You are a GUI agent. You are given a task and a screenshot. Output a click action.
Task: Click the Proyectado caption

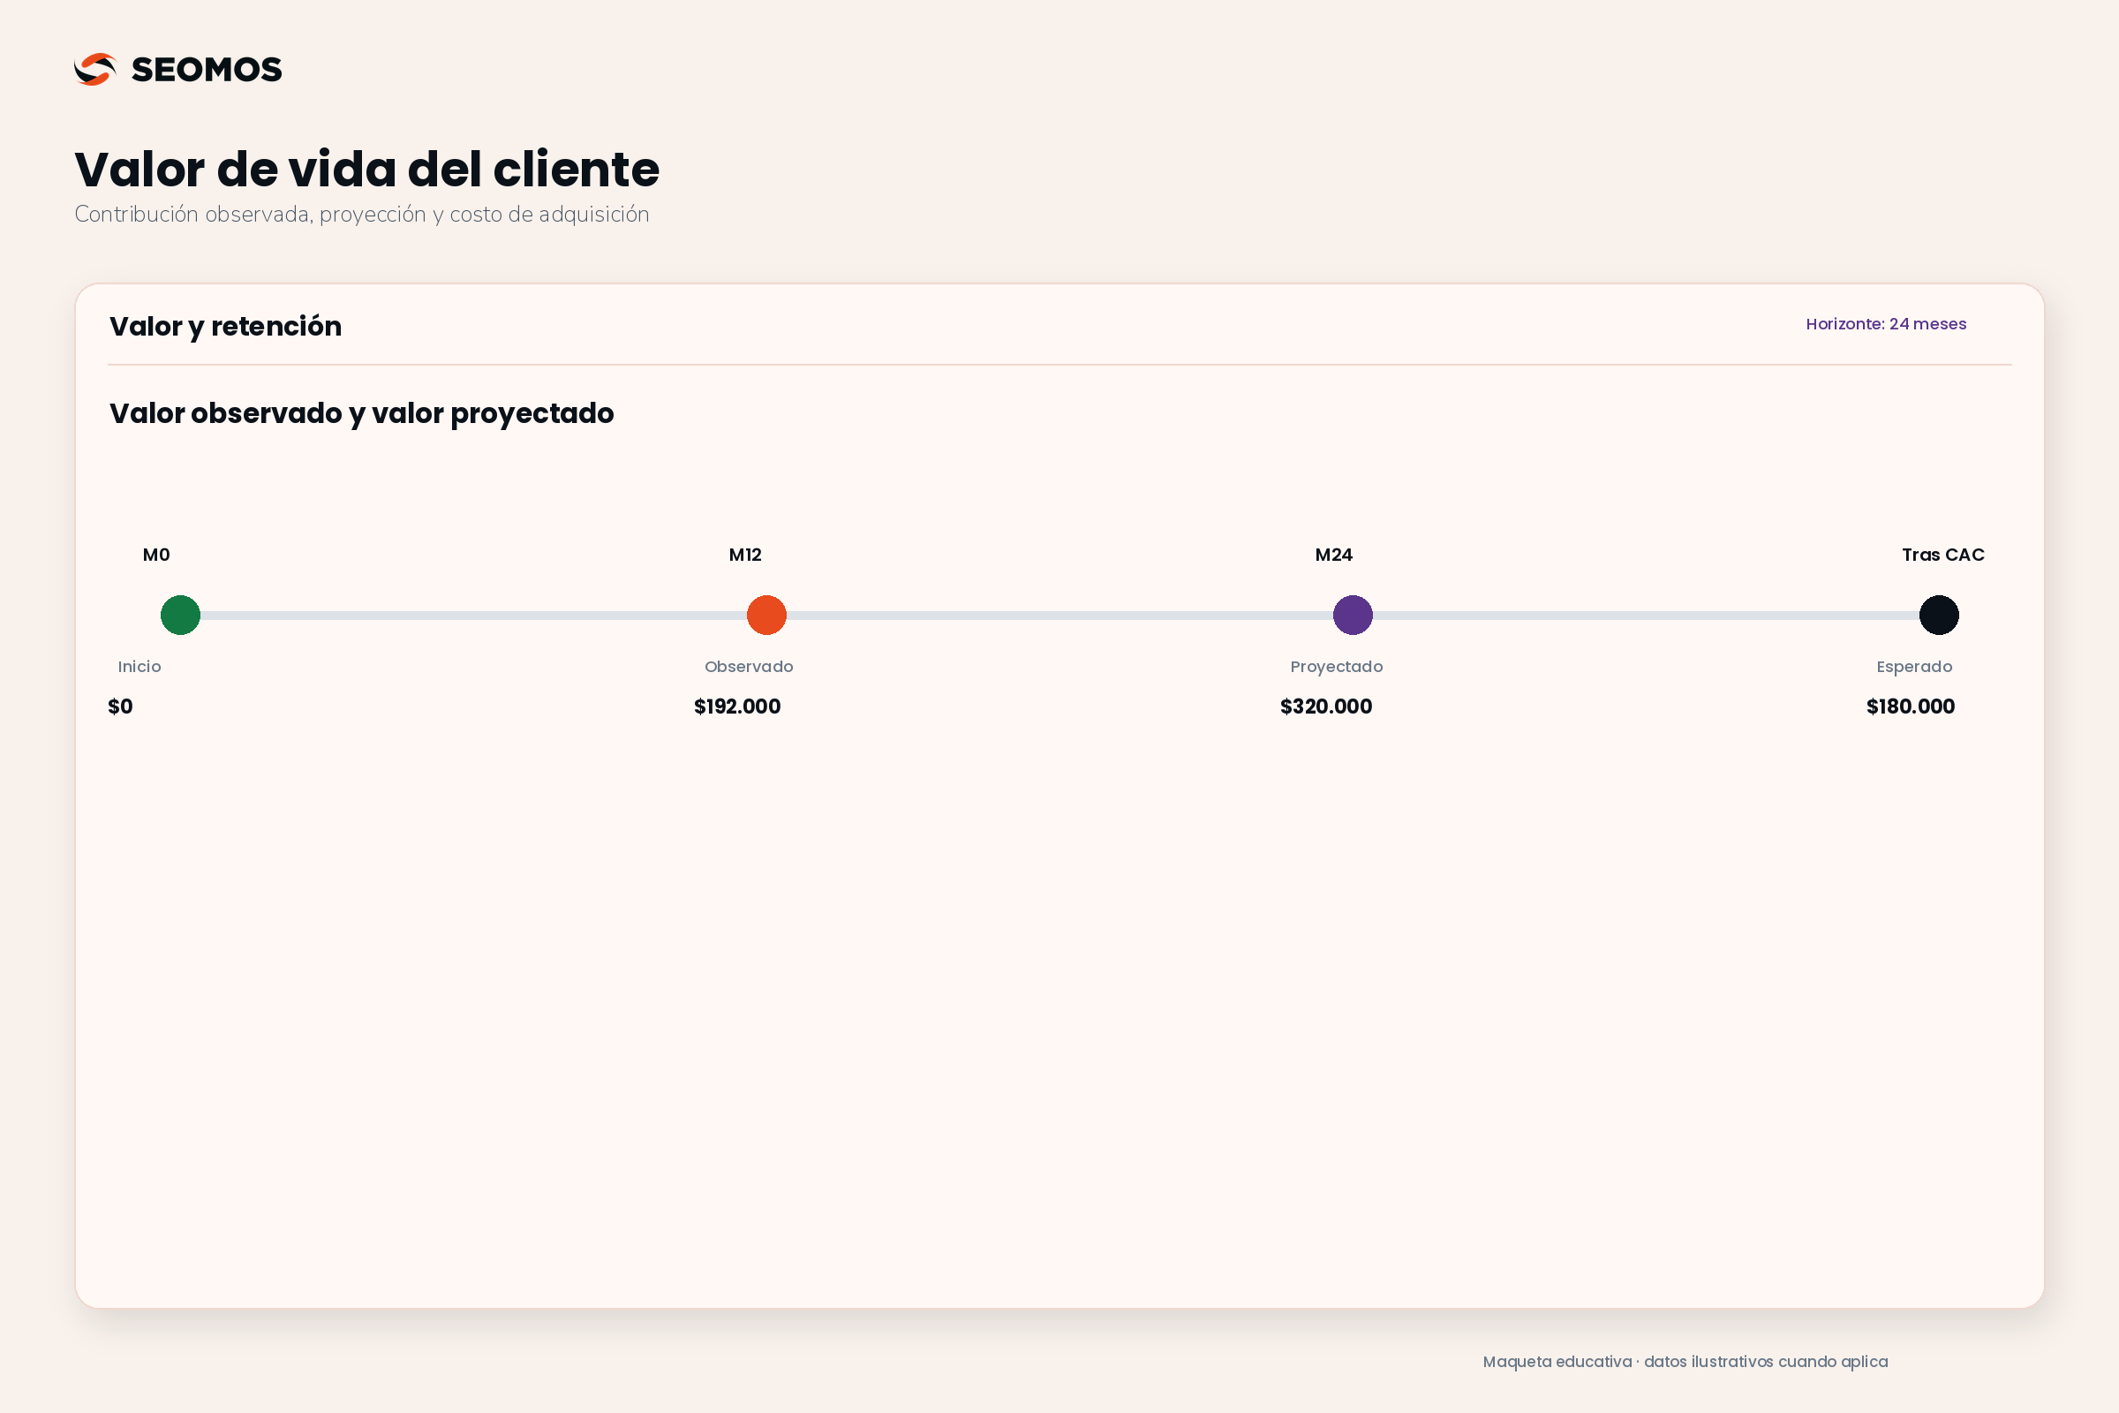coord(1337,667)
